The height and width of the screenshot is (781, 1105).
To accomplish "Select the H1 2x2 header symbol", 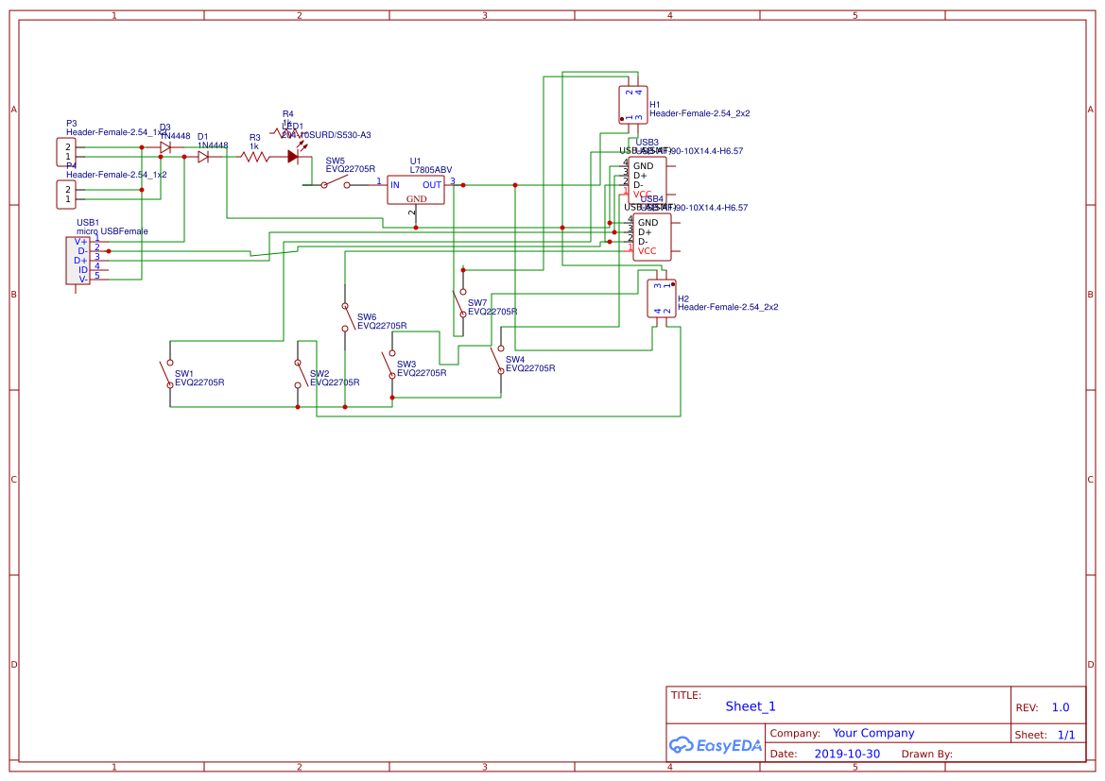I will (632, 105).
